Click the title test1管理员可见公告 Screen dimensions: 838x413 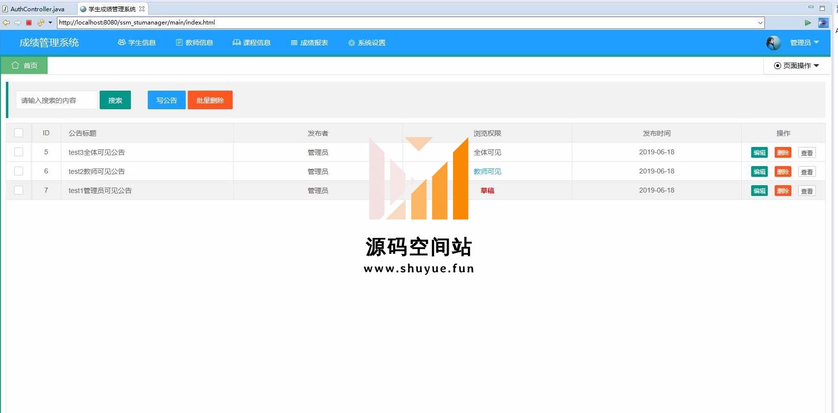point(100,191)
